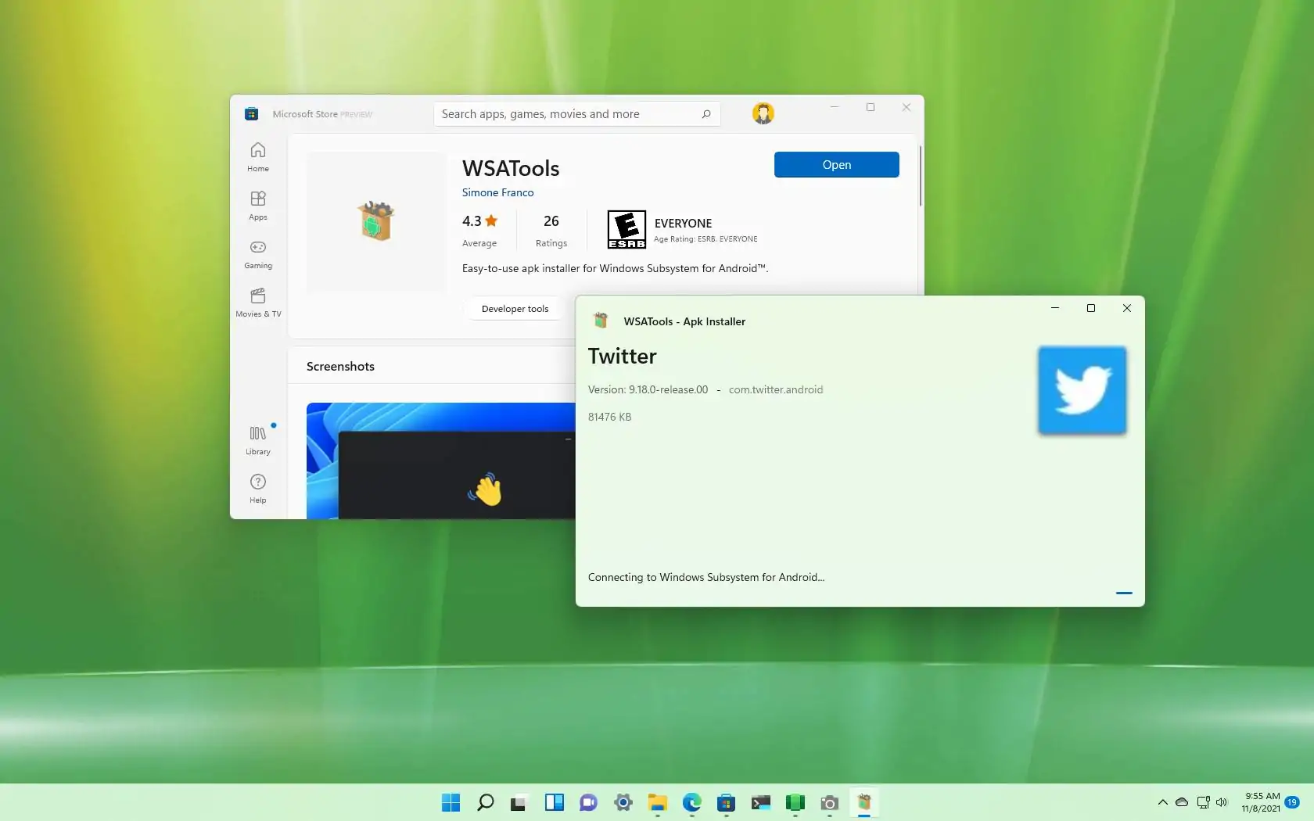
Task: Click the EVERYONE age rating text
Action: pos(683,223)
